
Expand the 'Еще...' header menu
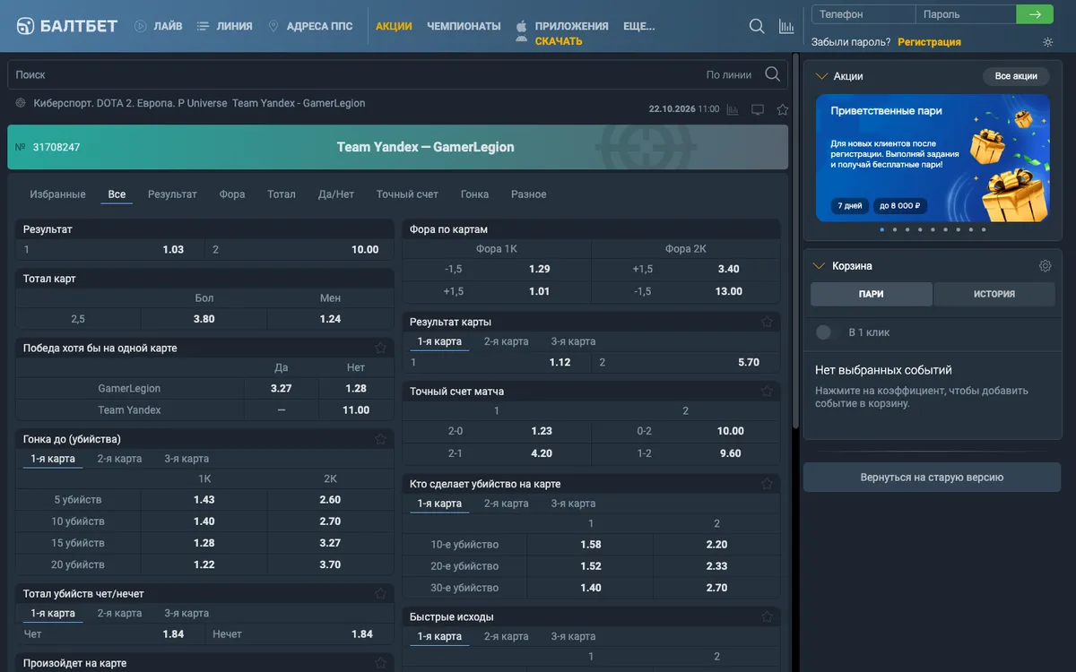click(x=638, y=26)
